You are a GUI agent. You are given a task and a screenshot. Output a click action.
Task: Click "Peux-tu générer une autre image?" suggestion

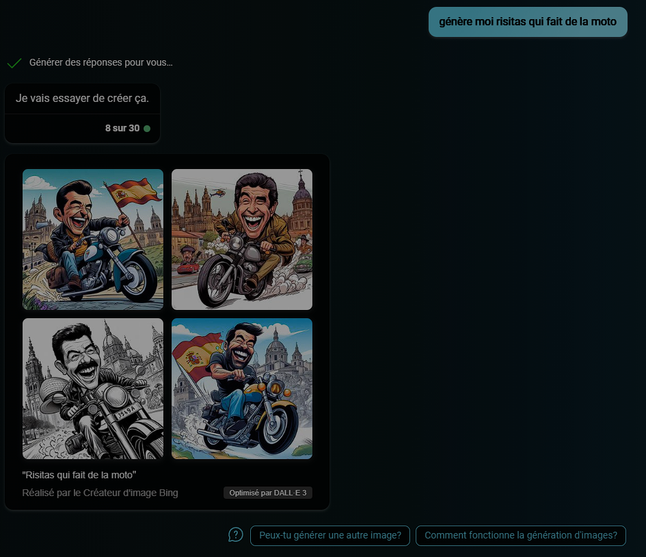coord(330,536)
